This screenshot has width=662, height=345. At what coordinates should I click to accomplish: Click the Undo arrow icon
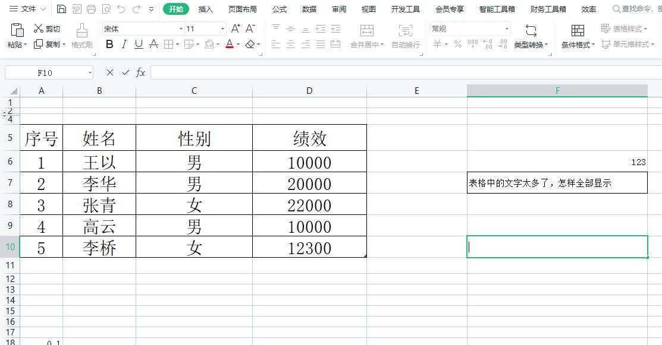121,9
